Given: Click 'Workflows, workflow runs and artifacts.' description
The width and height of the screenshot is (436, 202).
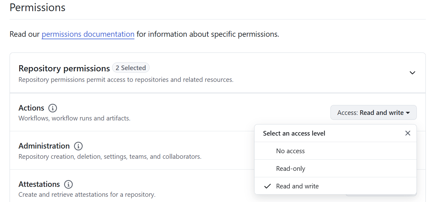Looking at the screenshot, I should (74, 118).
